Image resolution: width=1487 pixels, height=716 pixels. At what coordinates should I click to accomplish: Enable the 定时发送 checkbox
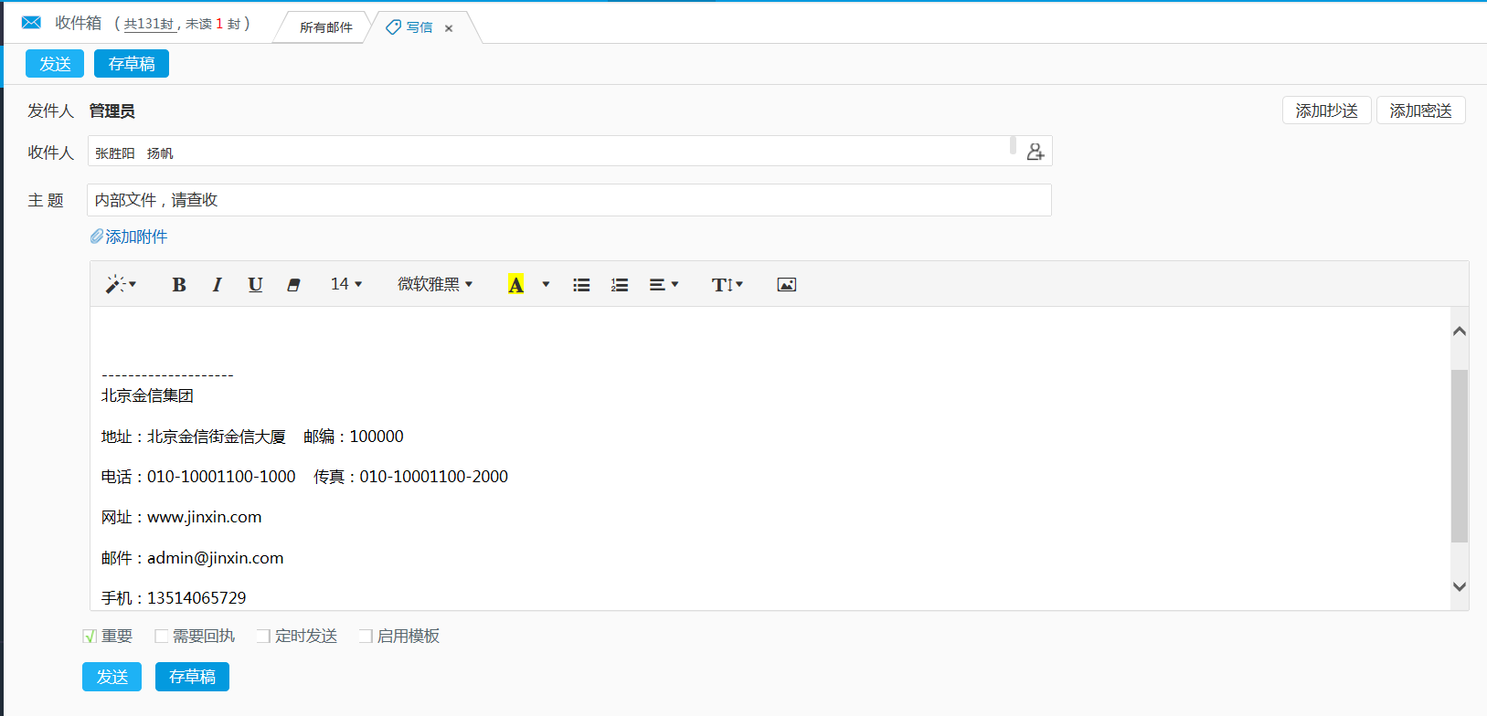tap(264, 637)
